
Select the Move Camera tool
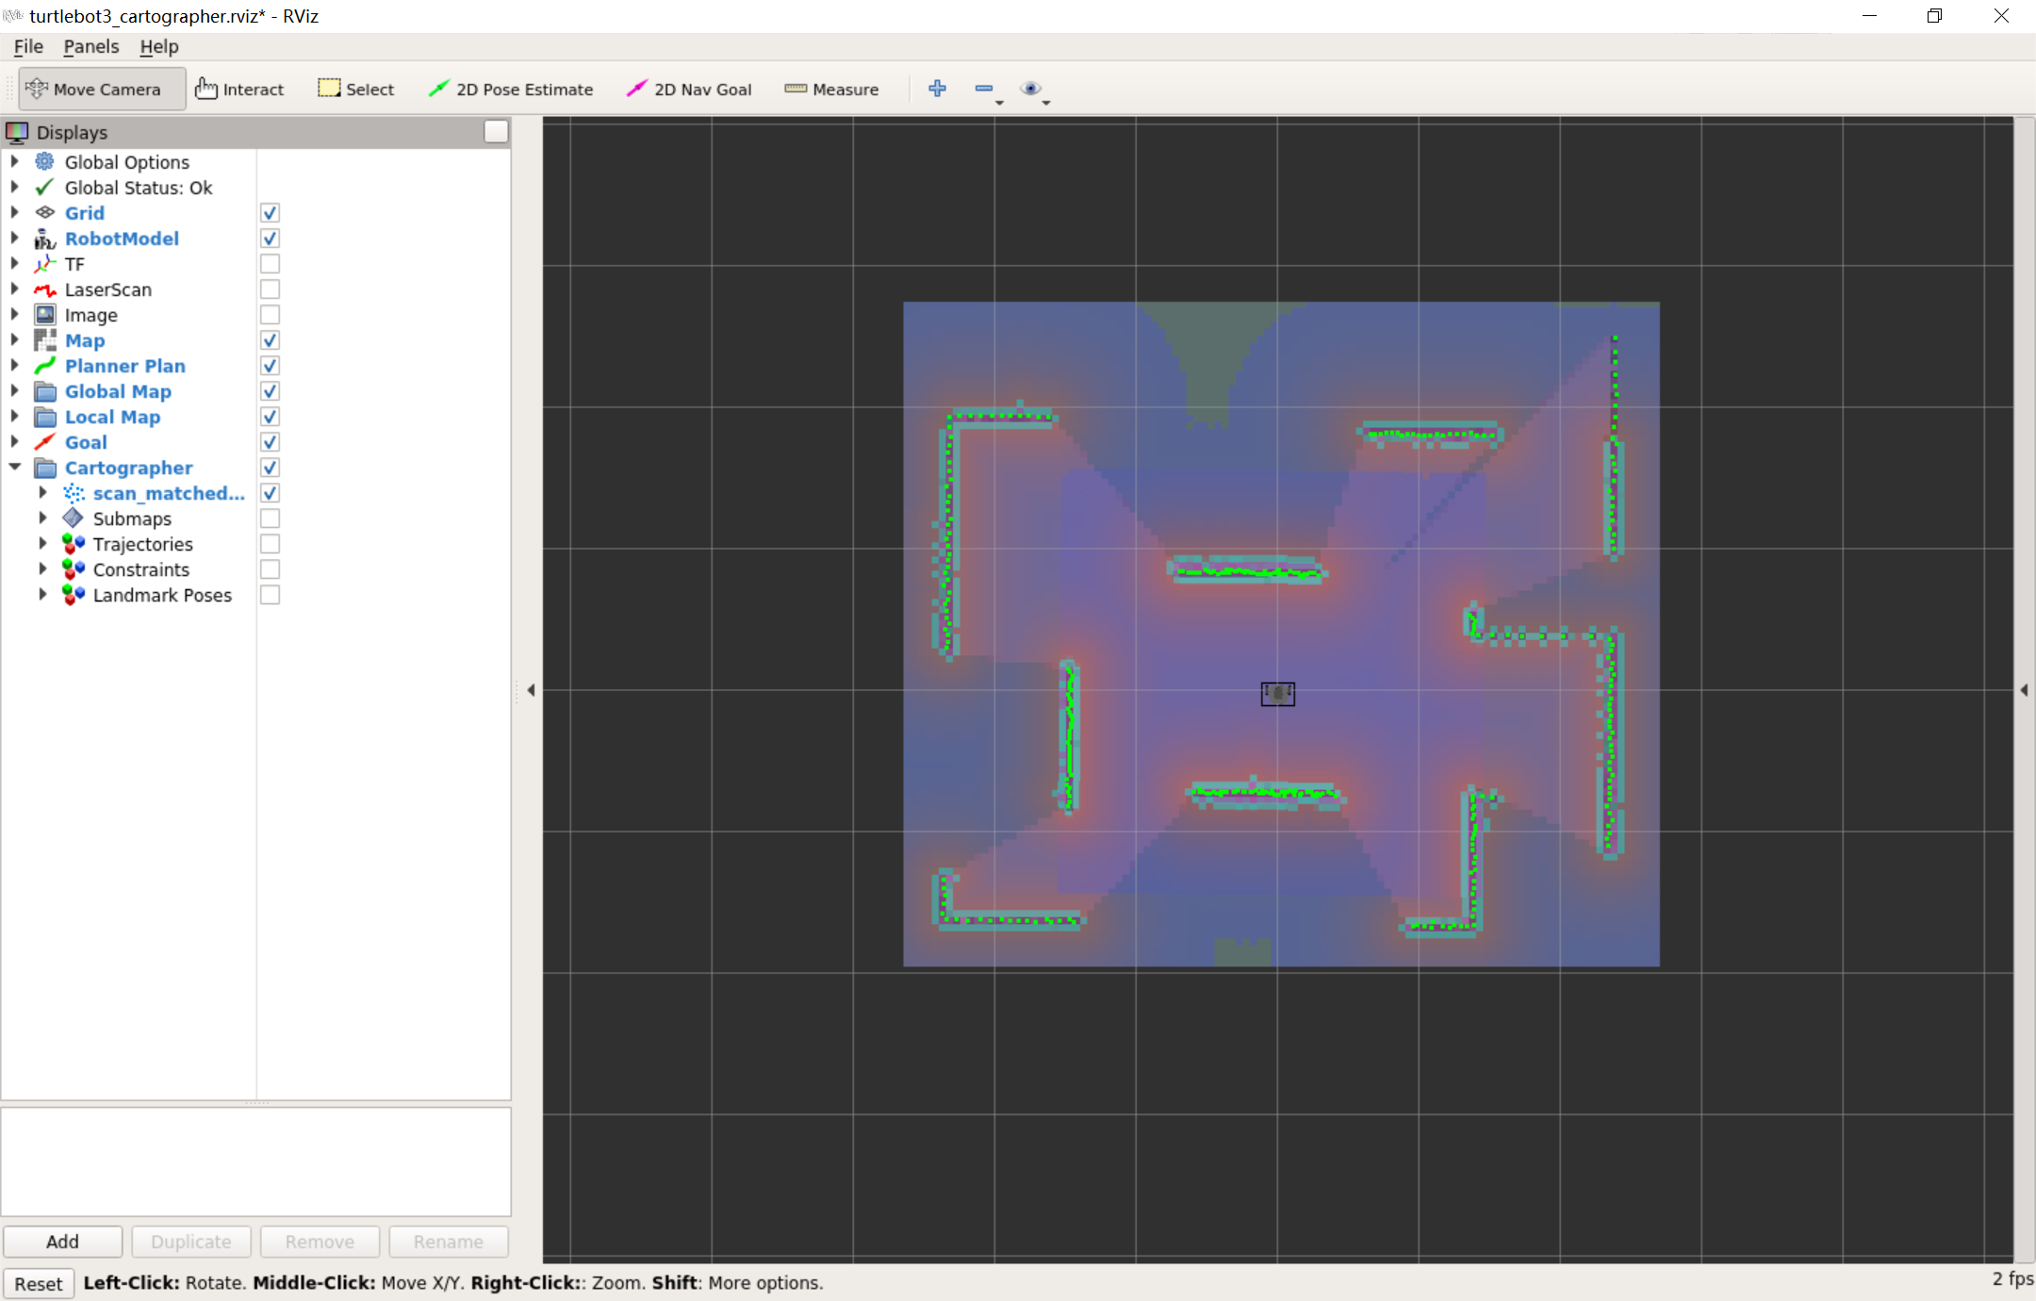tap(94, 90)
